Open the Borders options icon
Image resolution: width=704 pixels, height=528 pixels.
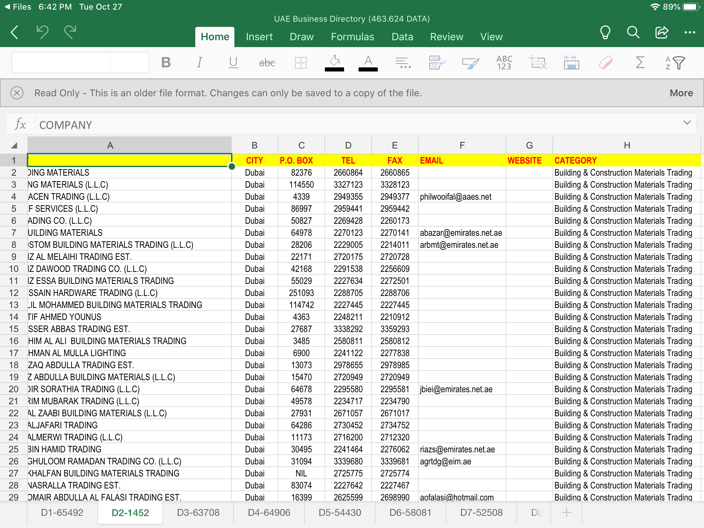tap(300, 63)
